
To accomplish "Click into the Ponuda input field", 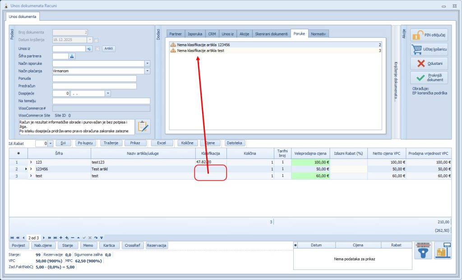I will pyautogui.click(x=94, y=78).
